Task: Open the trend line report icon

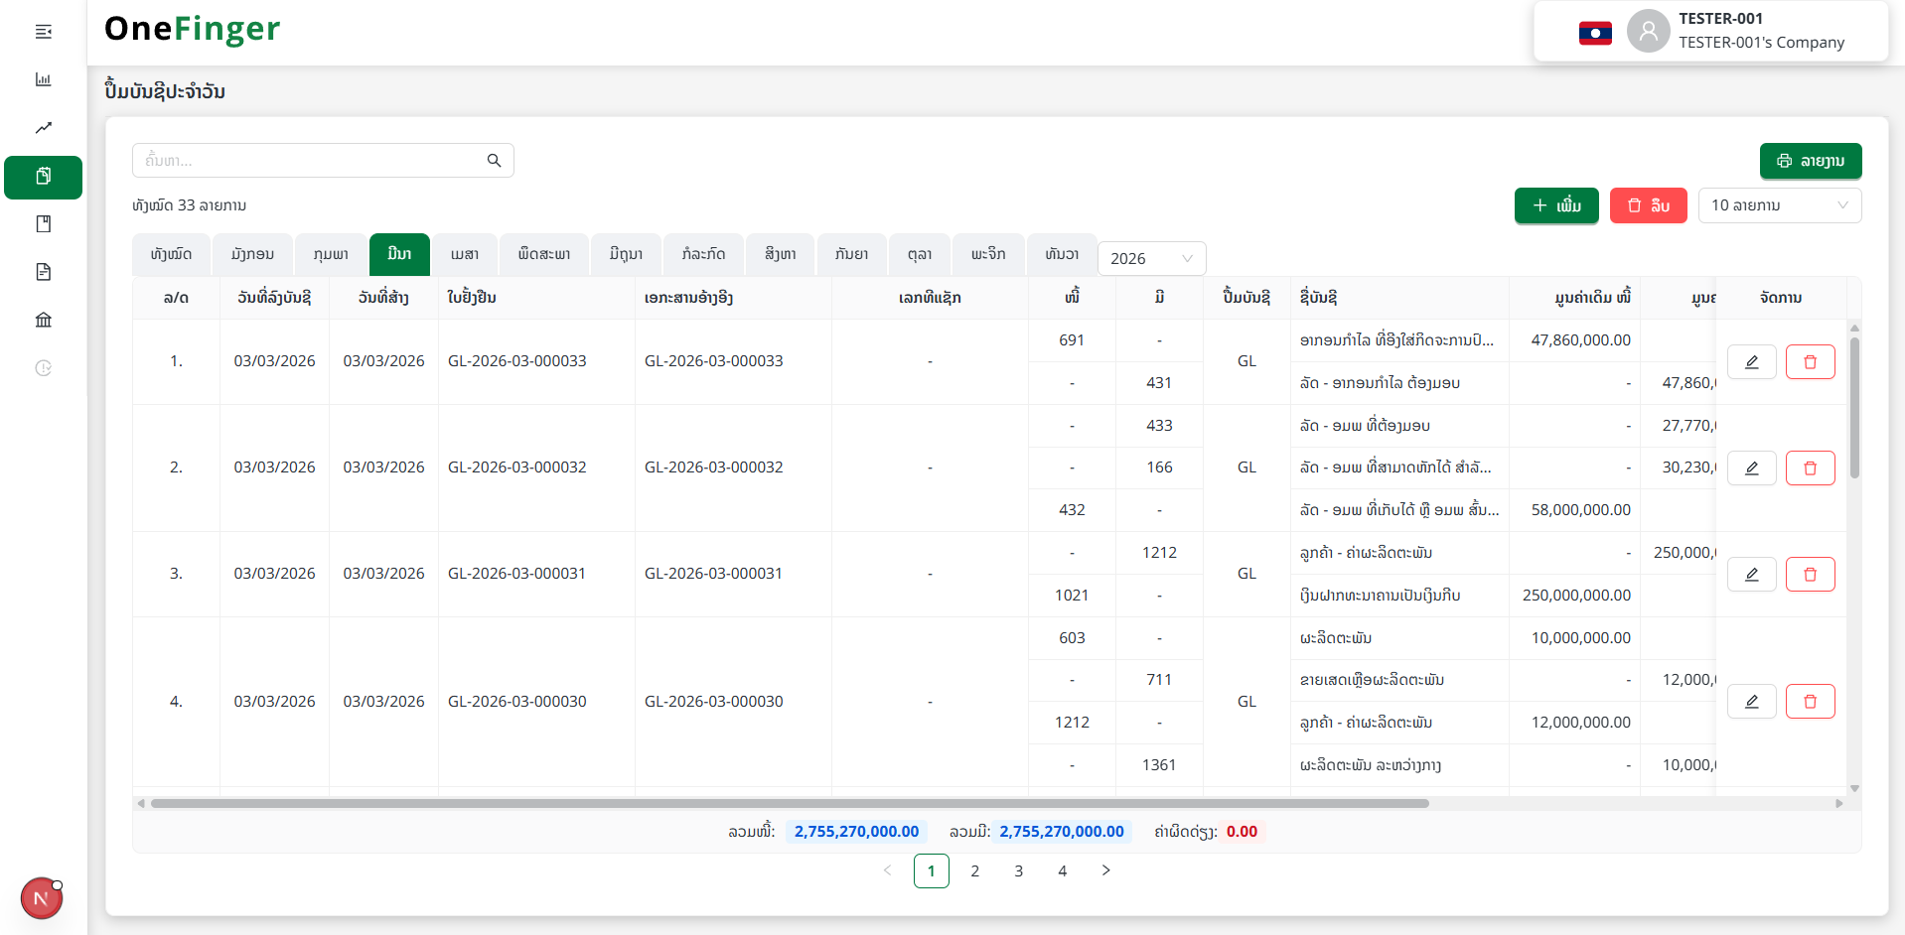Action: [44, 128]
